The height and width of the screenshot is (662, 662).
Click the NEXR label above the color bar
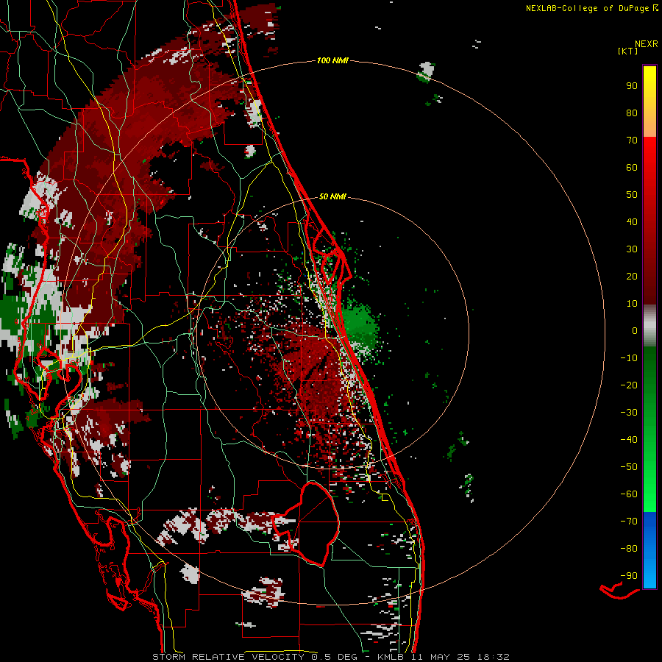pos(647,44)
